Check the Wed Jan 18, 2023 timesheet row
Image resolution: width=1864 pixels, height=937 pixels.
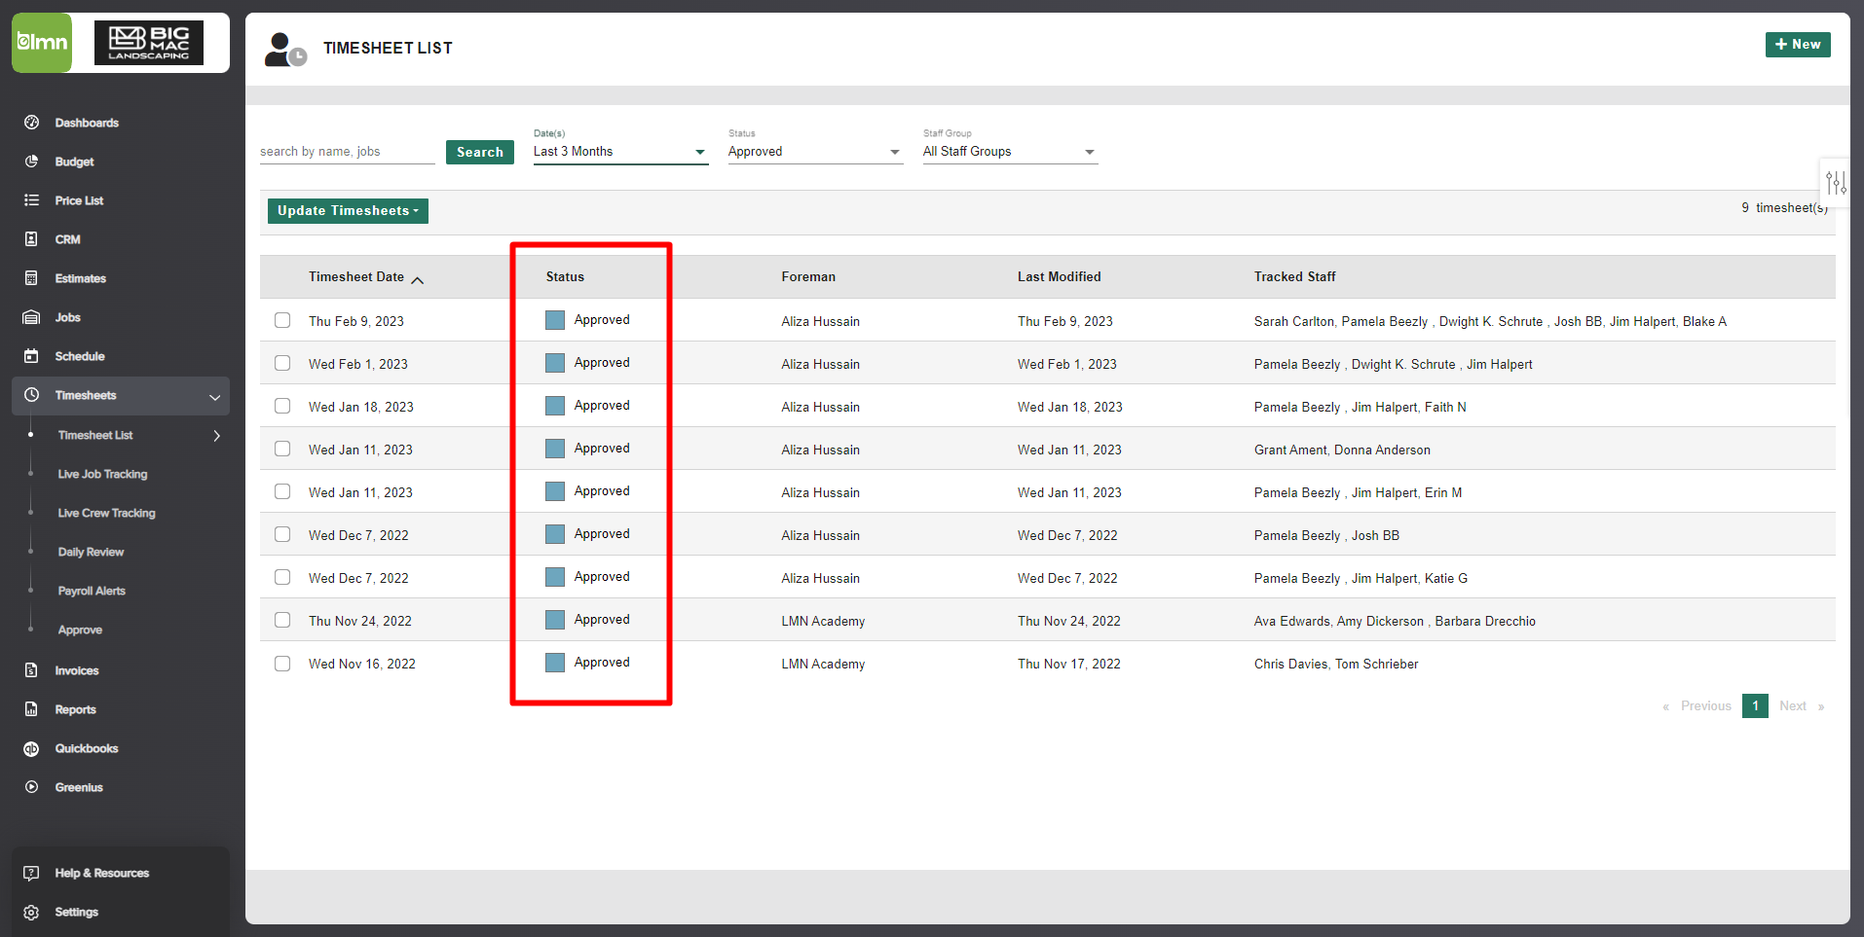pyautogui.click(x=282, y=406)
